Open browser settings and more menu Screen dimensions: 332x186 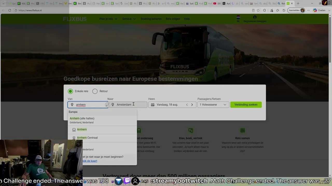(309, 10)
